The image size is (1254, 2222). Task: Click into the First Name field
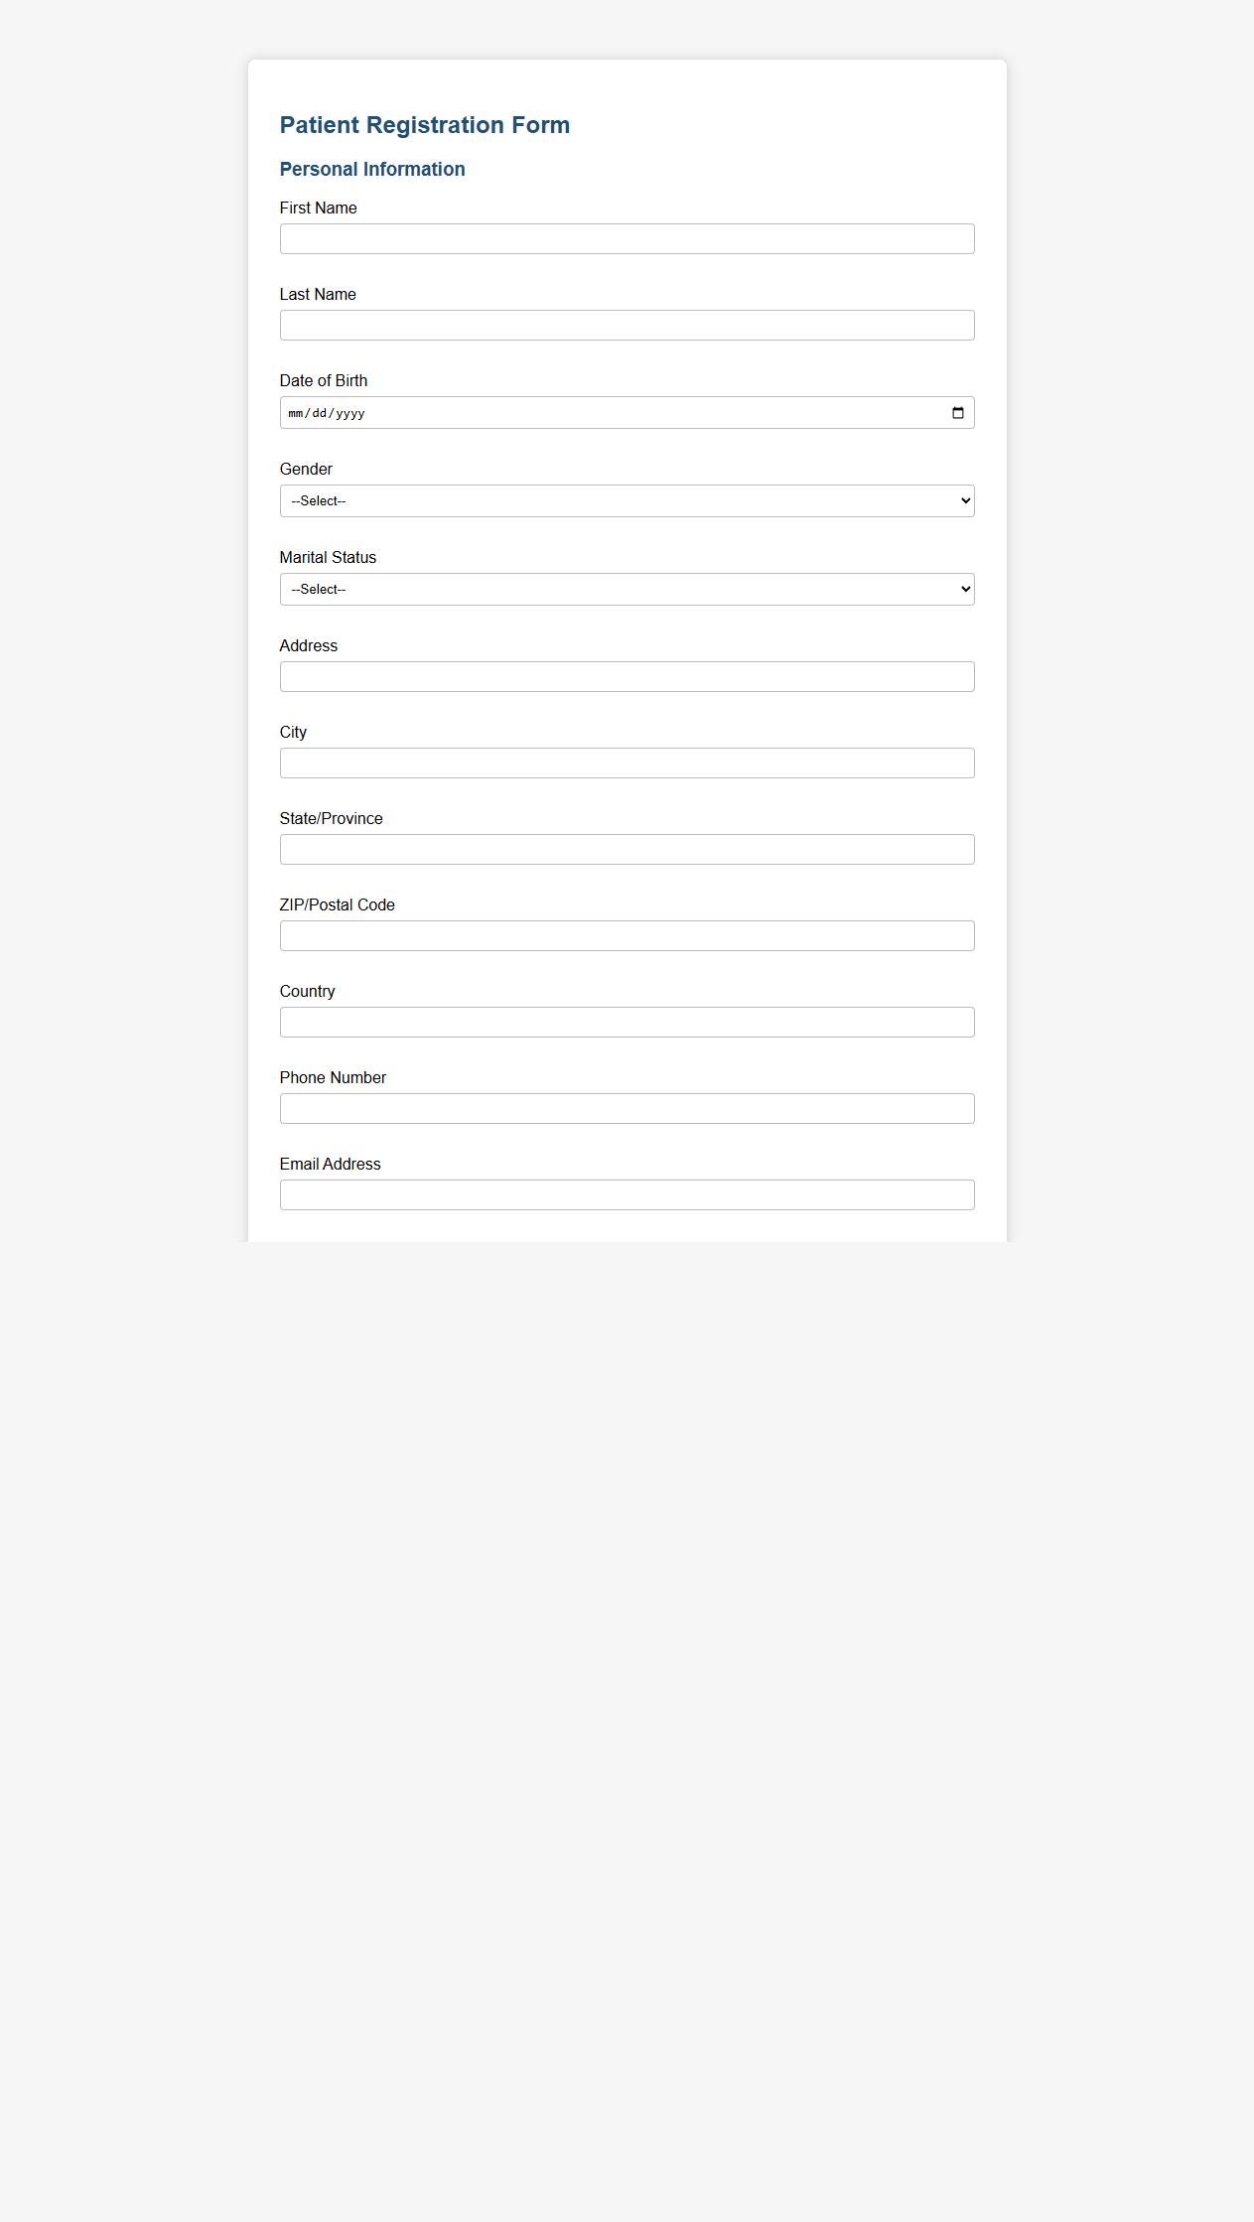pyautogui.click(x=627, y=238)
